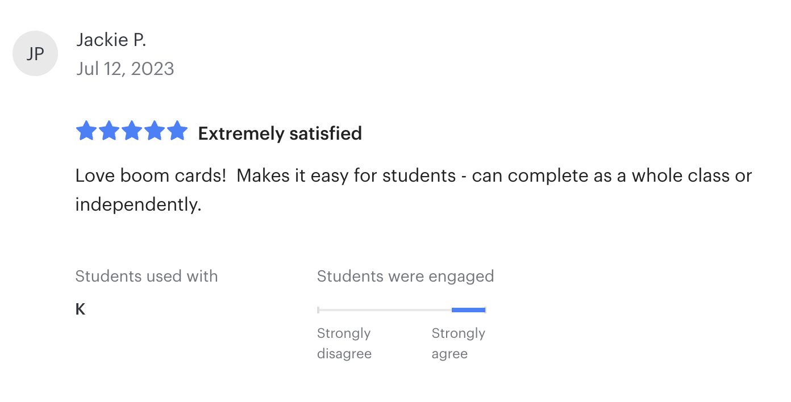Image resolution: width=791 pixels, height=402 pixels.
Task: Click the JP avatar circle
Action: click(x=35, y=54)
